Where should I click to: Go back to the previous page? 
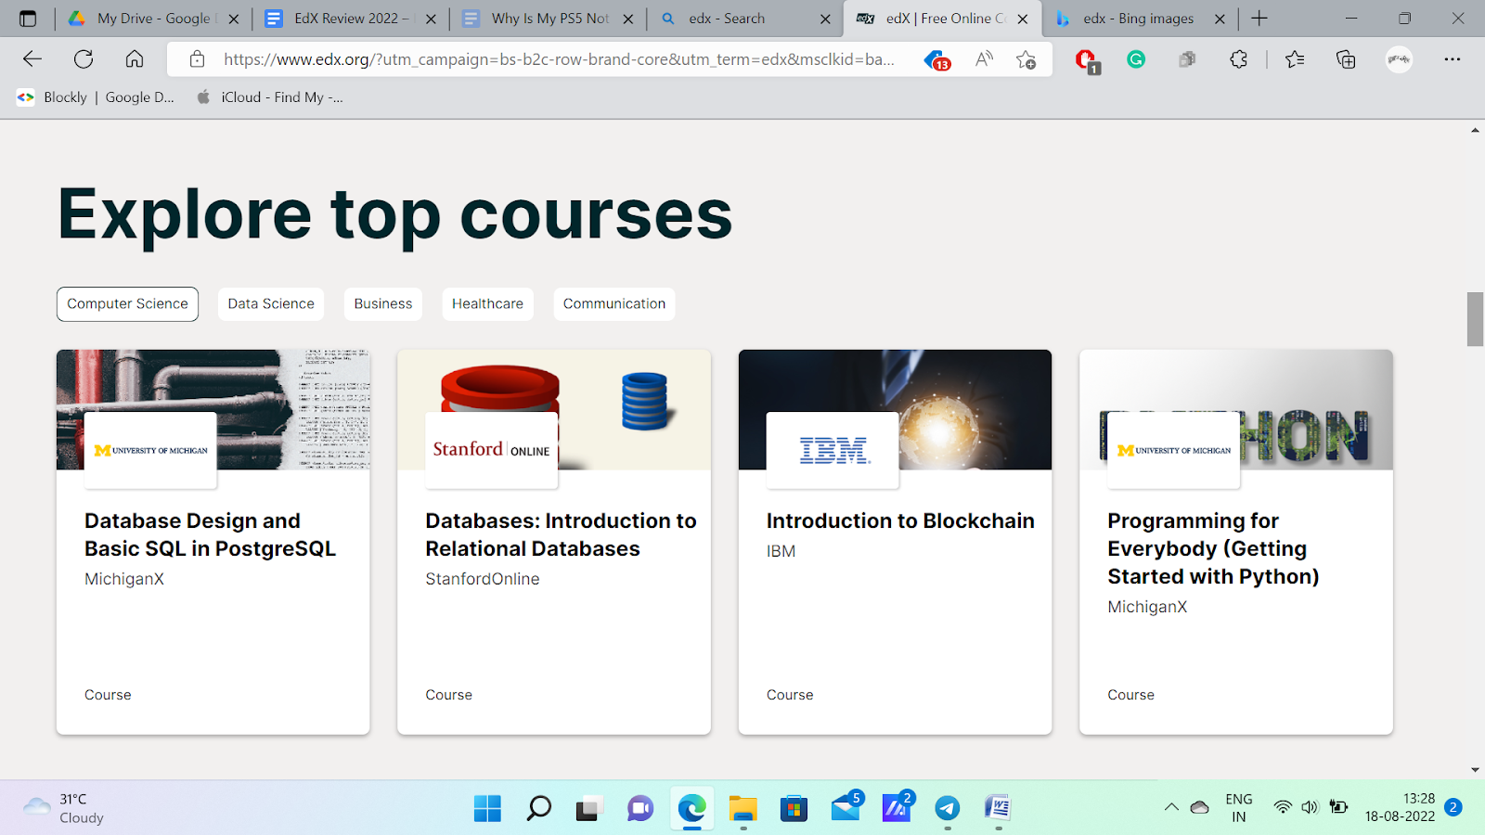click(32, 59)
